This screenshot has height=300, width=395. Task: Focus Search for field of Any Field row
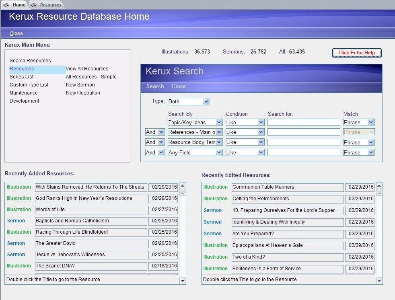[304, 152]
